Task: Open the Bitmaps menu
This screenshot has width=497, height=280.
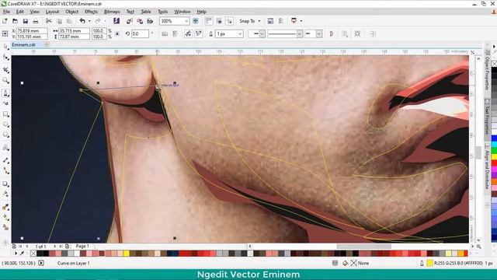Action: (x=112, y=12)
